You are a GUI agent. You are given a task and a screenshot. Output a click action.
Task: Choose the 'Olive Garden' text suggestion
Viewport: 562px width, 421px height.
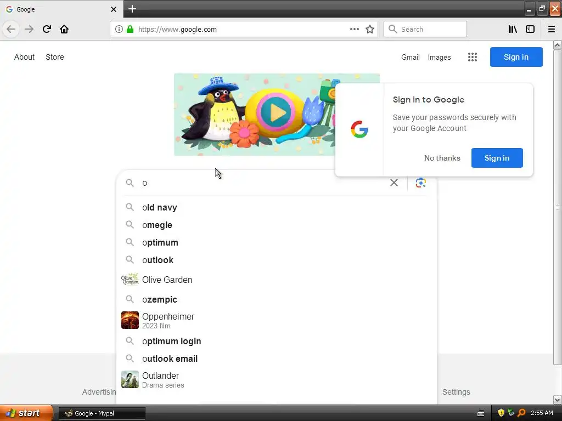(x=167, y=280)
